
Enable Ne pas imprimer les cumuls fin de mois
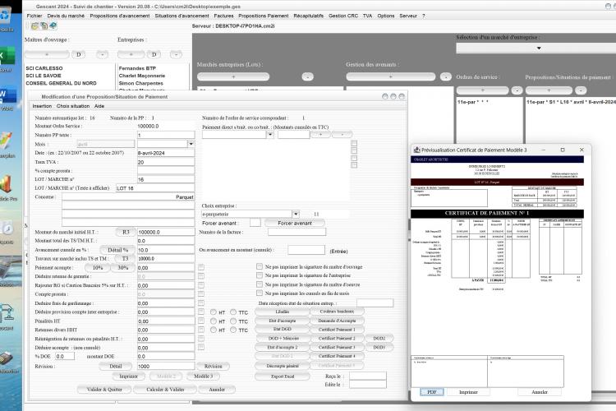(x=260, y=293)
